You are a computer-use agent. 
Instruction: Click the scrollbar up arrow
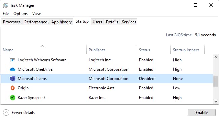[216, 57]
